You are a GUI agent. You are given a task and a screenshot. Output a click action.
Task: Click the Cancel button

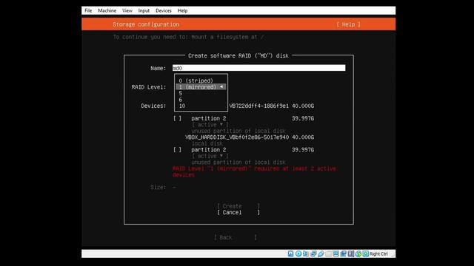click(238, 212)
